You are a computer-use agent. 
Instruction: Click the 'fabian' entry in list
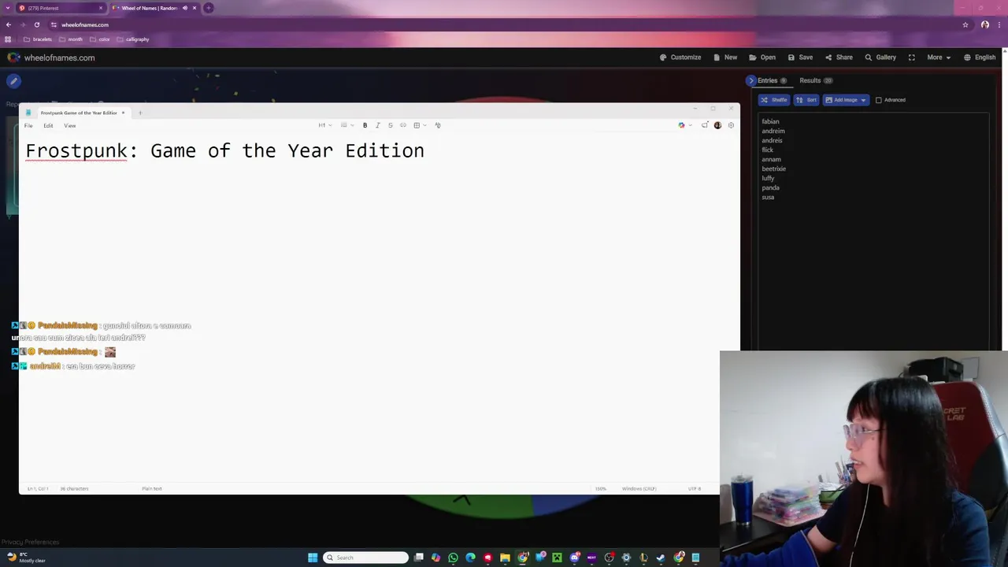770,122
